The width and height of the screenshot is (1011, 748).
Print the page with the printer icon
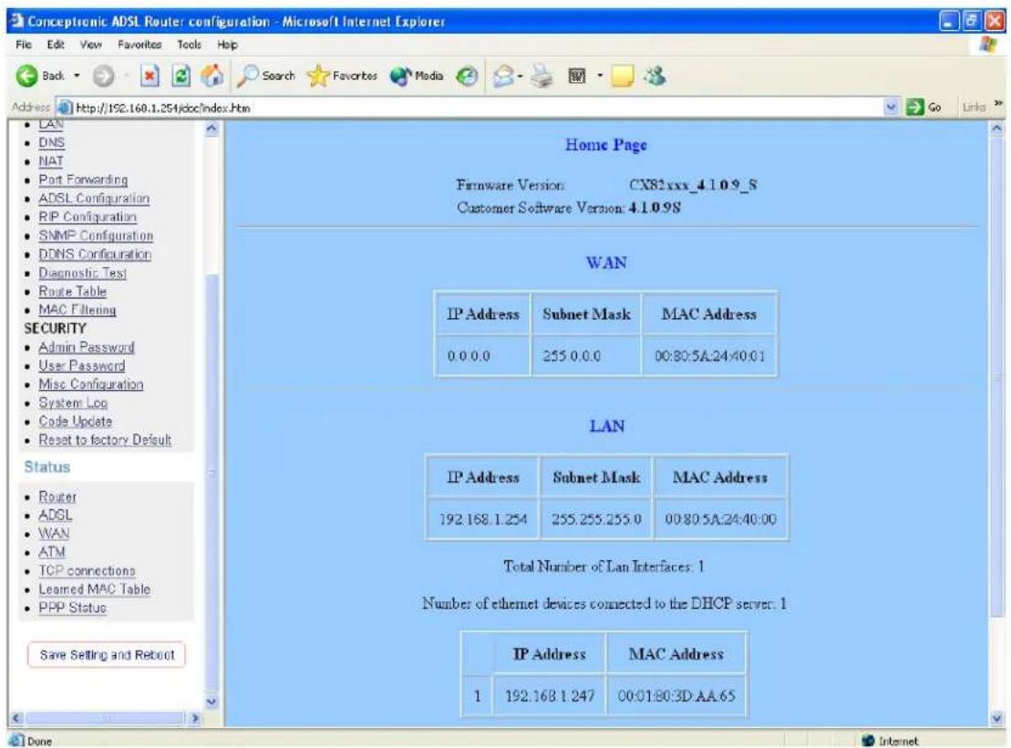pyautogui.click(x=542, y=76)
